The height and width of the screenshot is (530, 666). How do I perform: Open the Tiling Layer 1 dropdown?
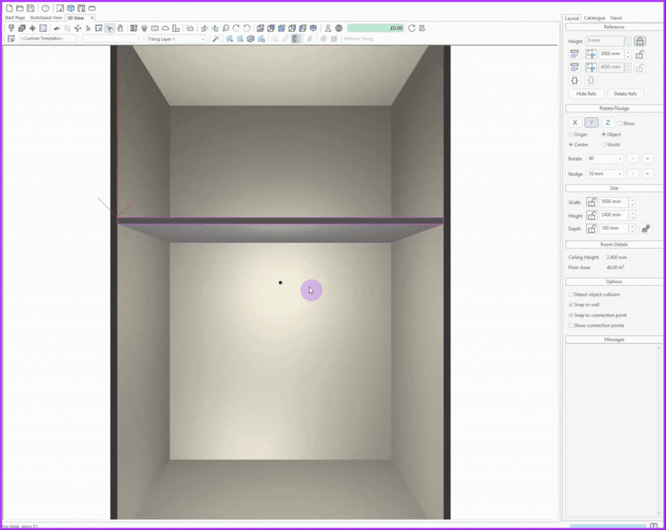(x=176, y=39)
